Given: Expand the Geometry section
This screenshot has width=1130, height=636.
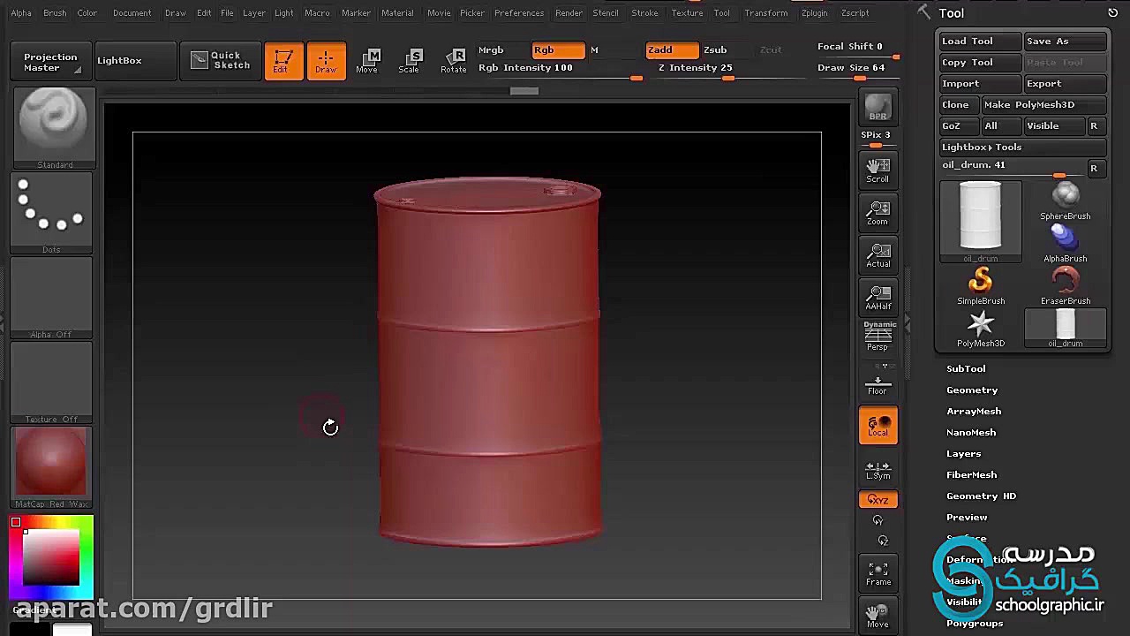Looking at the screenshot, I should [972, 390].
